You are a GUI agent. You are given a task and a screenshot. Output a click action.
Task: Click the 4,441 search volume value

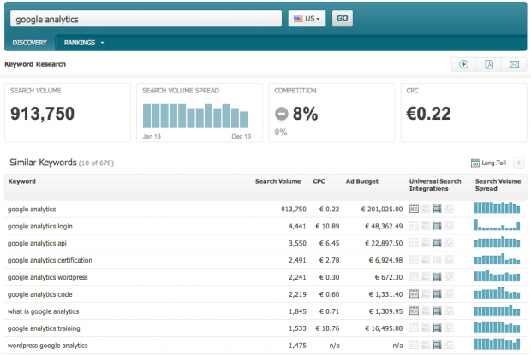[x=297, y=226]
